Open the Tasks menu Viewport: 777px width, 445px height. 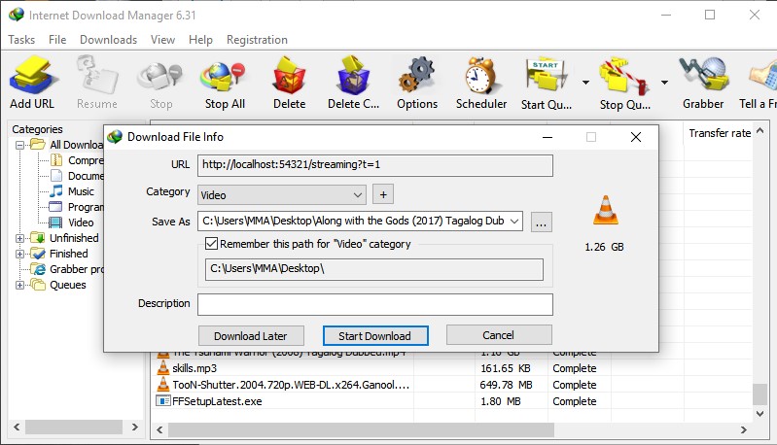(x=21, y=40)
